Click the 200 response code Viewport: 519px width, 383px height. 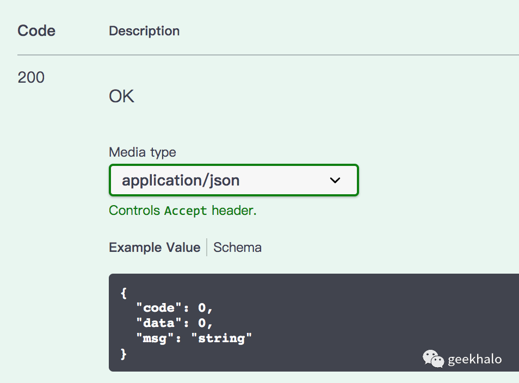click(x=31, y=78)
